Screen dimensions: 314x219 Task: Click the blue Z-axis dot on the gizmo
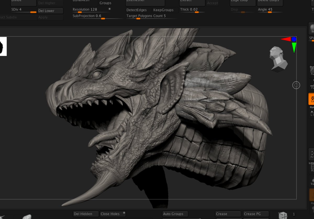(x=294, y=39)
